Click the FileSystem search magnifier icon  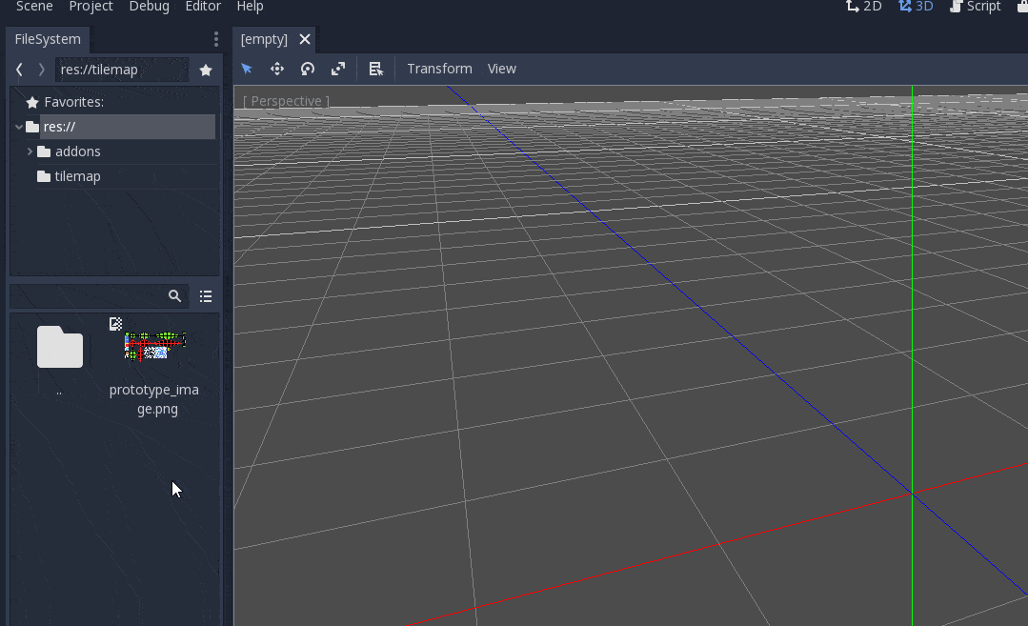[174, 295]
